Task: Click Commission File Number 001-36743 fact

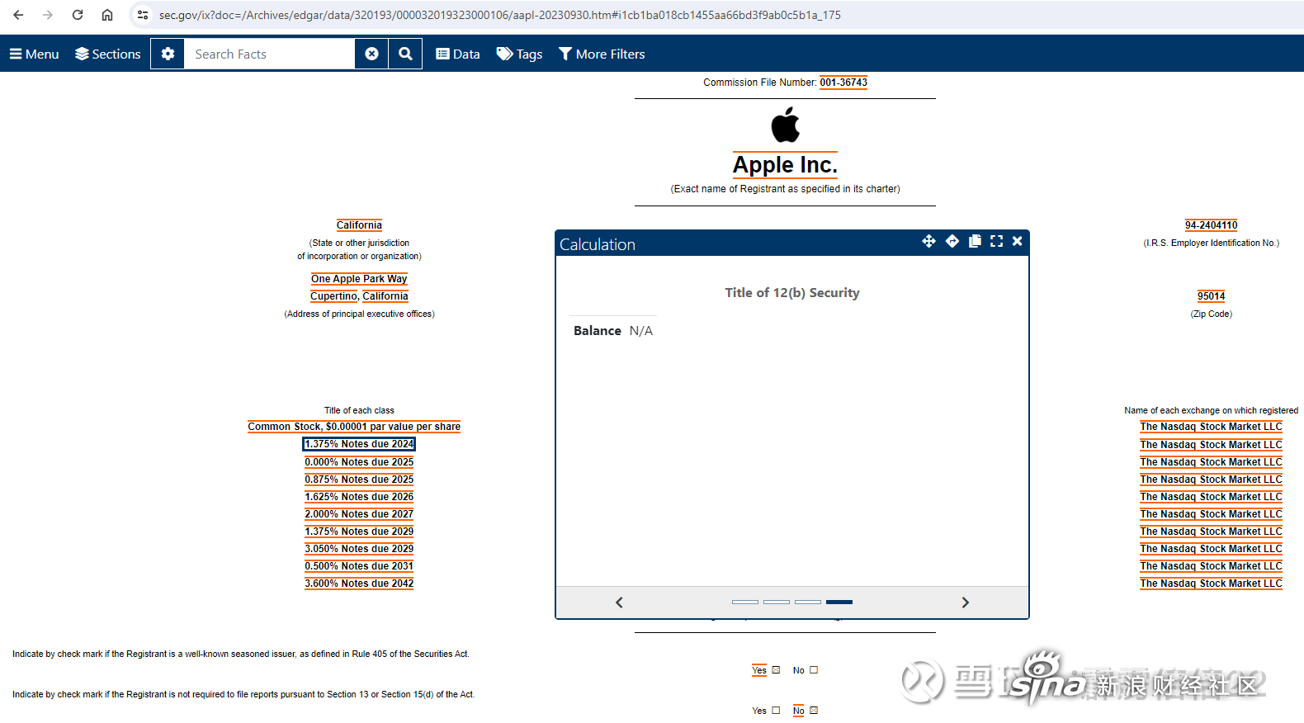Action: pos(843,83)
